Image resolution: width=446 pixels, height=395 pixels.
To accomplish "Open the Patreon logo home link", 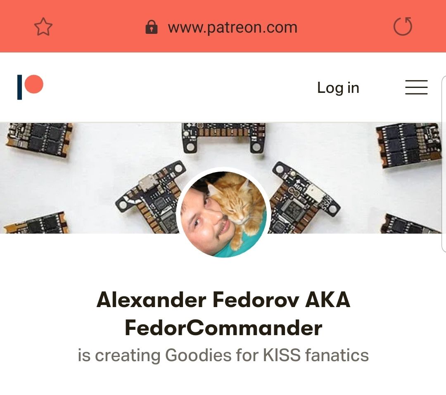I will (x=30, y=87).
